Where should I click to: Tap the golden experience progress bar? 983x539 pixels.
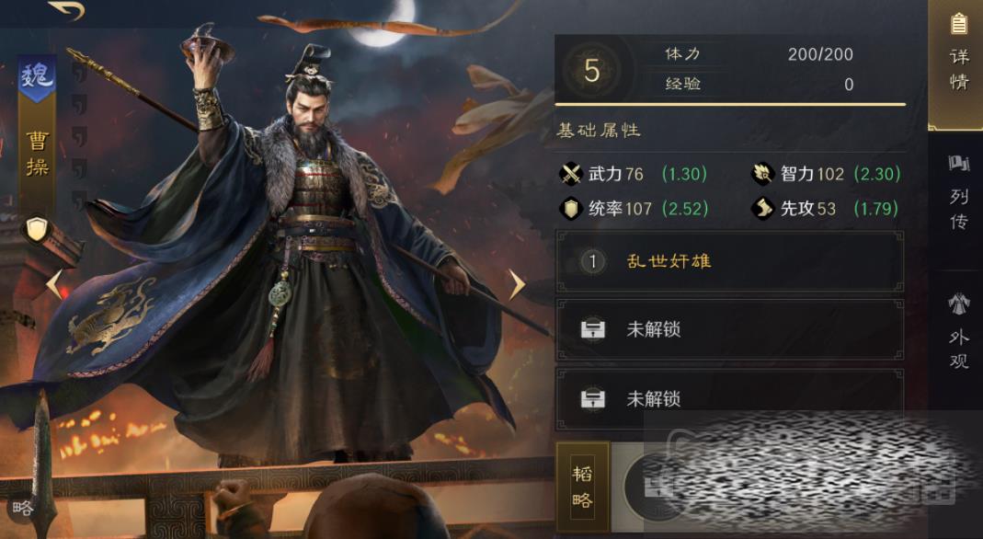point(730,104)
